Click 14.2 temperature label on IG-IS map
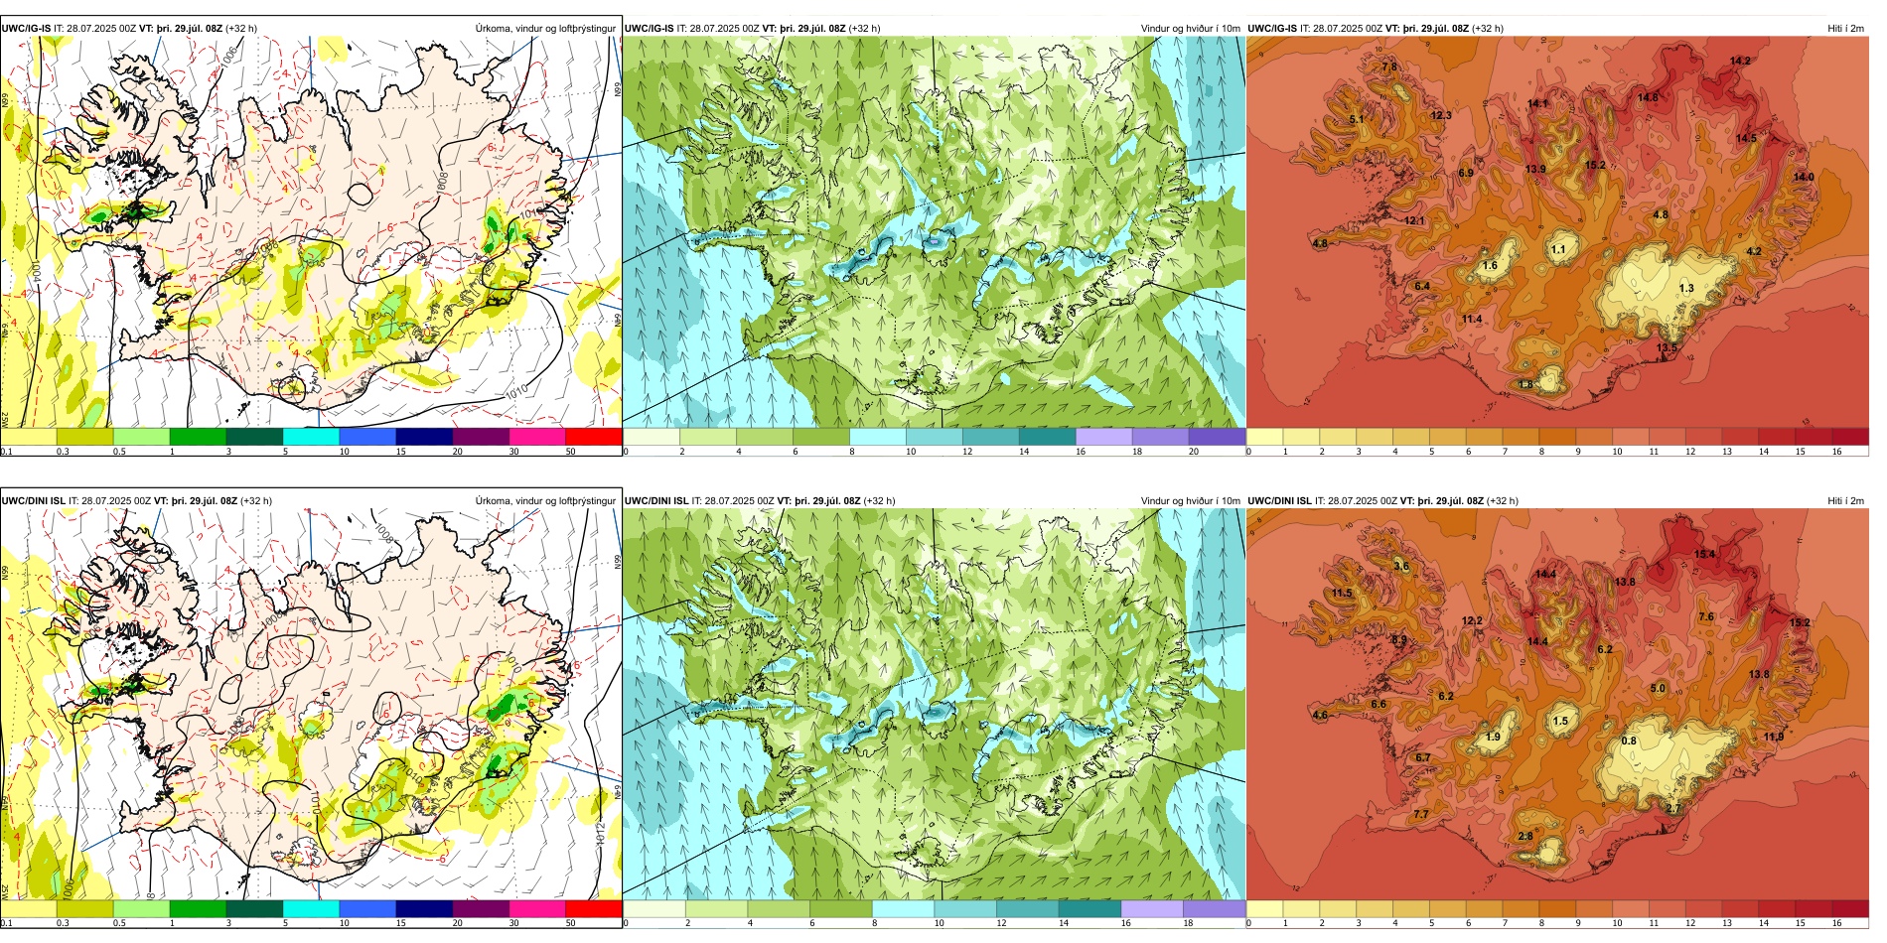 coord(1740,61)
